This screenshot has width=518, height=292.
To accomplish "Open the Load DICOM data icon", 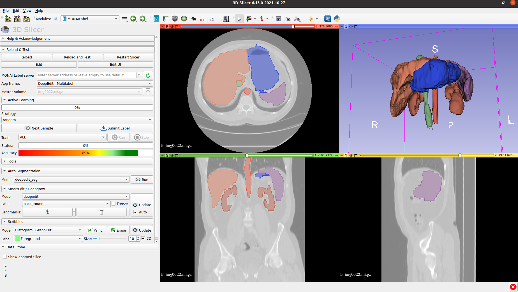I will 17,19.
